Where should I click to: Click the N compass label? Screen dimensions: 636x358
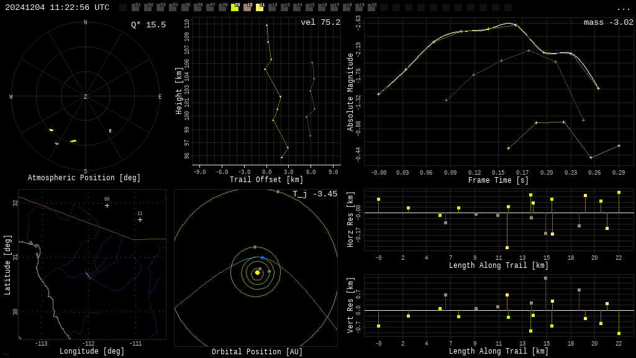point(85,22)
